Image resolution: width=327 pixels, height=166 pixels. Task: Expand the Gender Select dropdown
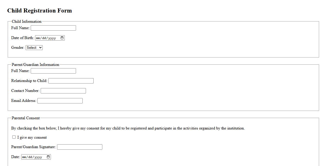tap(34, 48)
